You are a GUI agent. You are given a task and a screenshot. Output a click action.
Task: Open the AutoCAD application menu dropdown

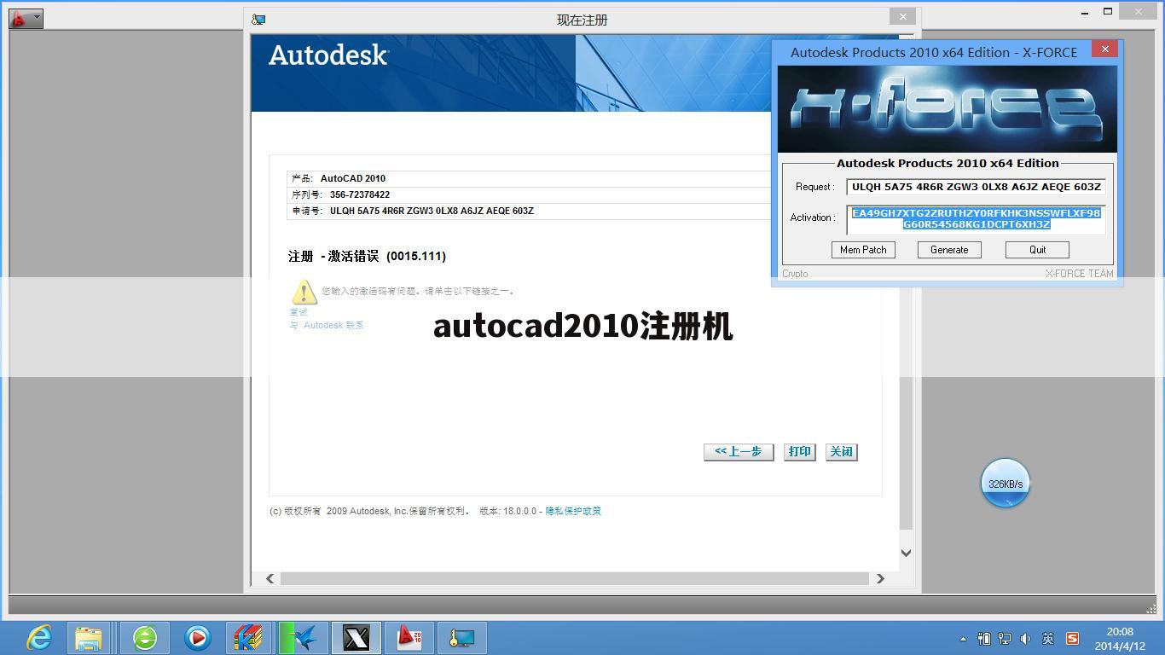(x=26, y=18)
